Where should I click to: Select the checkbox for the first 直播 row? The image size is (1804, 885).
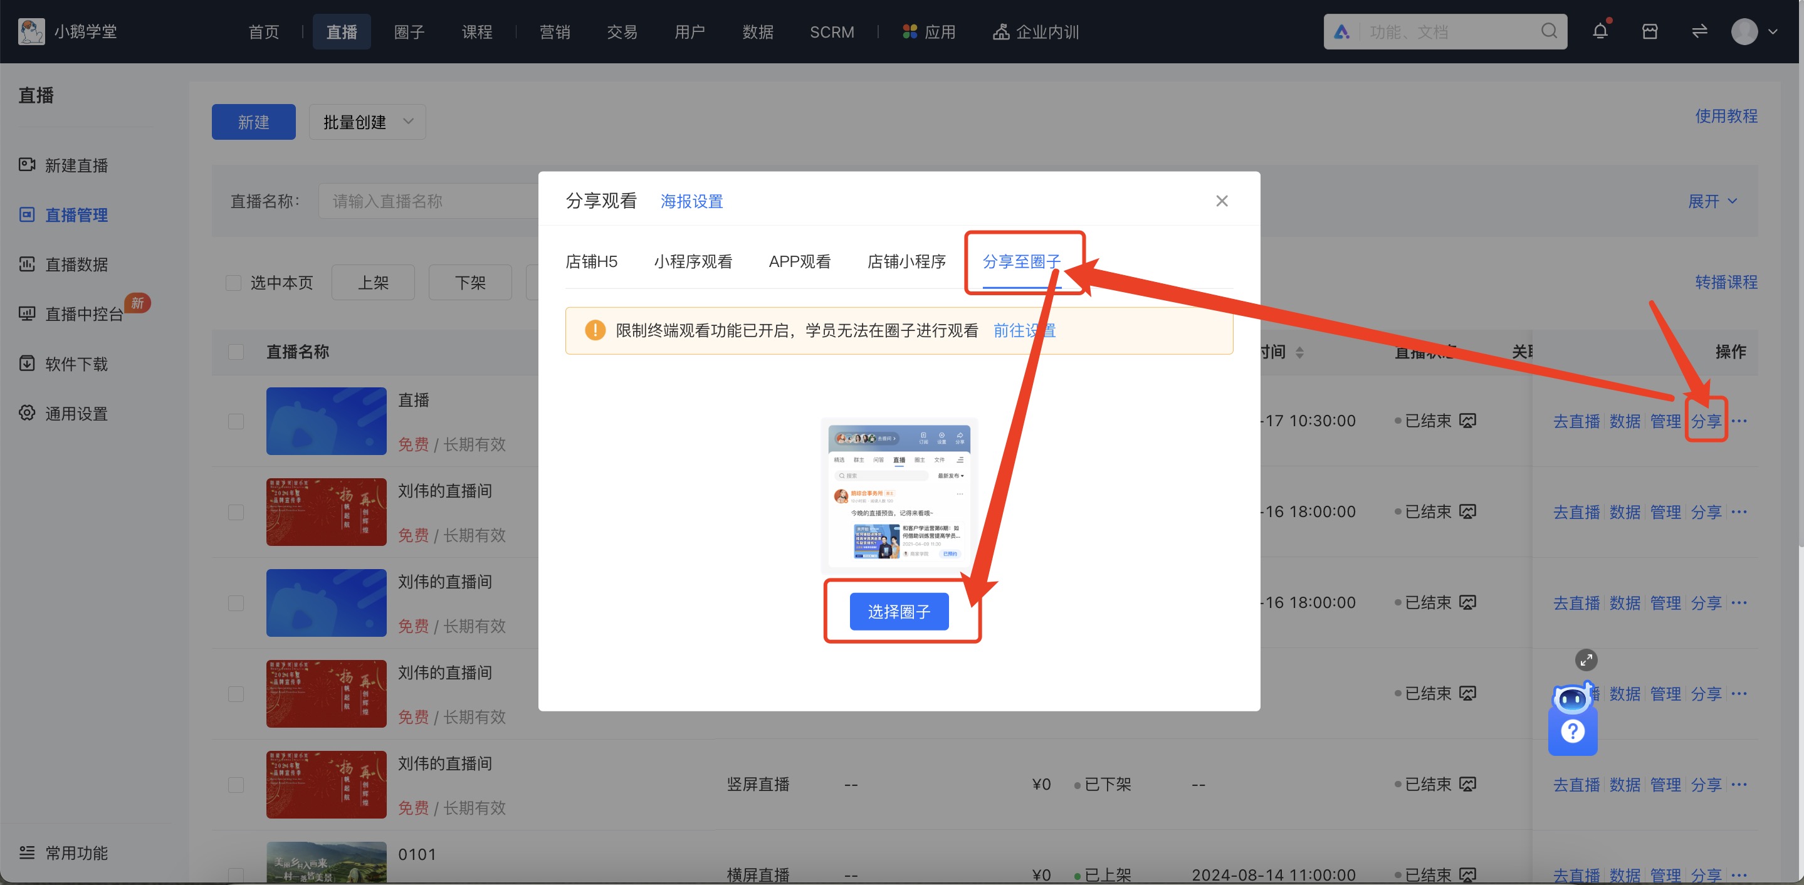[x=234, y=421]
